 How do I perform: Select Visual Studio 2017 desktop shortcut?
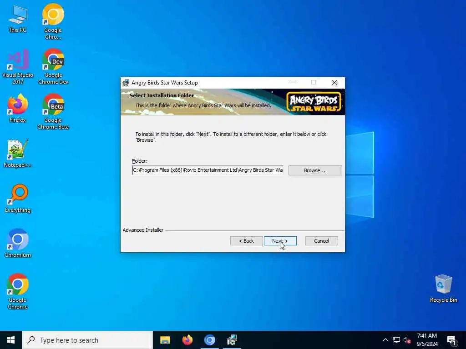click(18, 67)
